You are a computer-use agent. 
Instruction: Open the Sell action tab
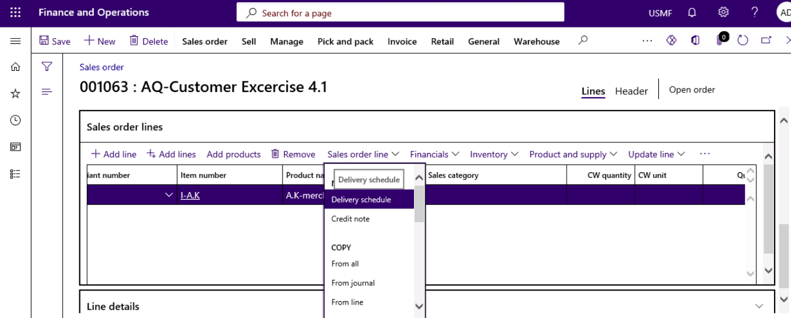tap(249, 42)
